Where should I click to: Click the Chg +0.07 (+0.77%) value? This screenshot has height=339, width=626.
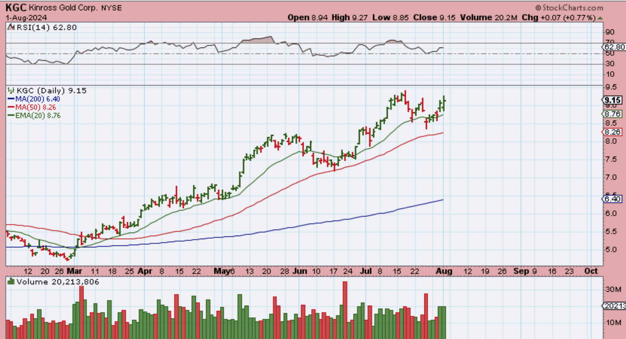(559, 17)
